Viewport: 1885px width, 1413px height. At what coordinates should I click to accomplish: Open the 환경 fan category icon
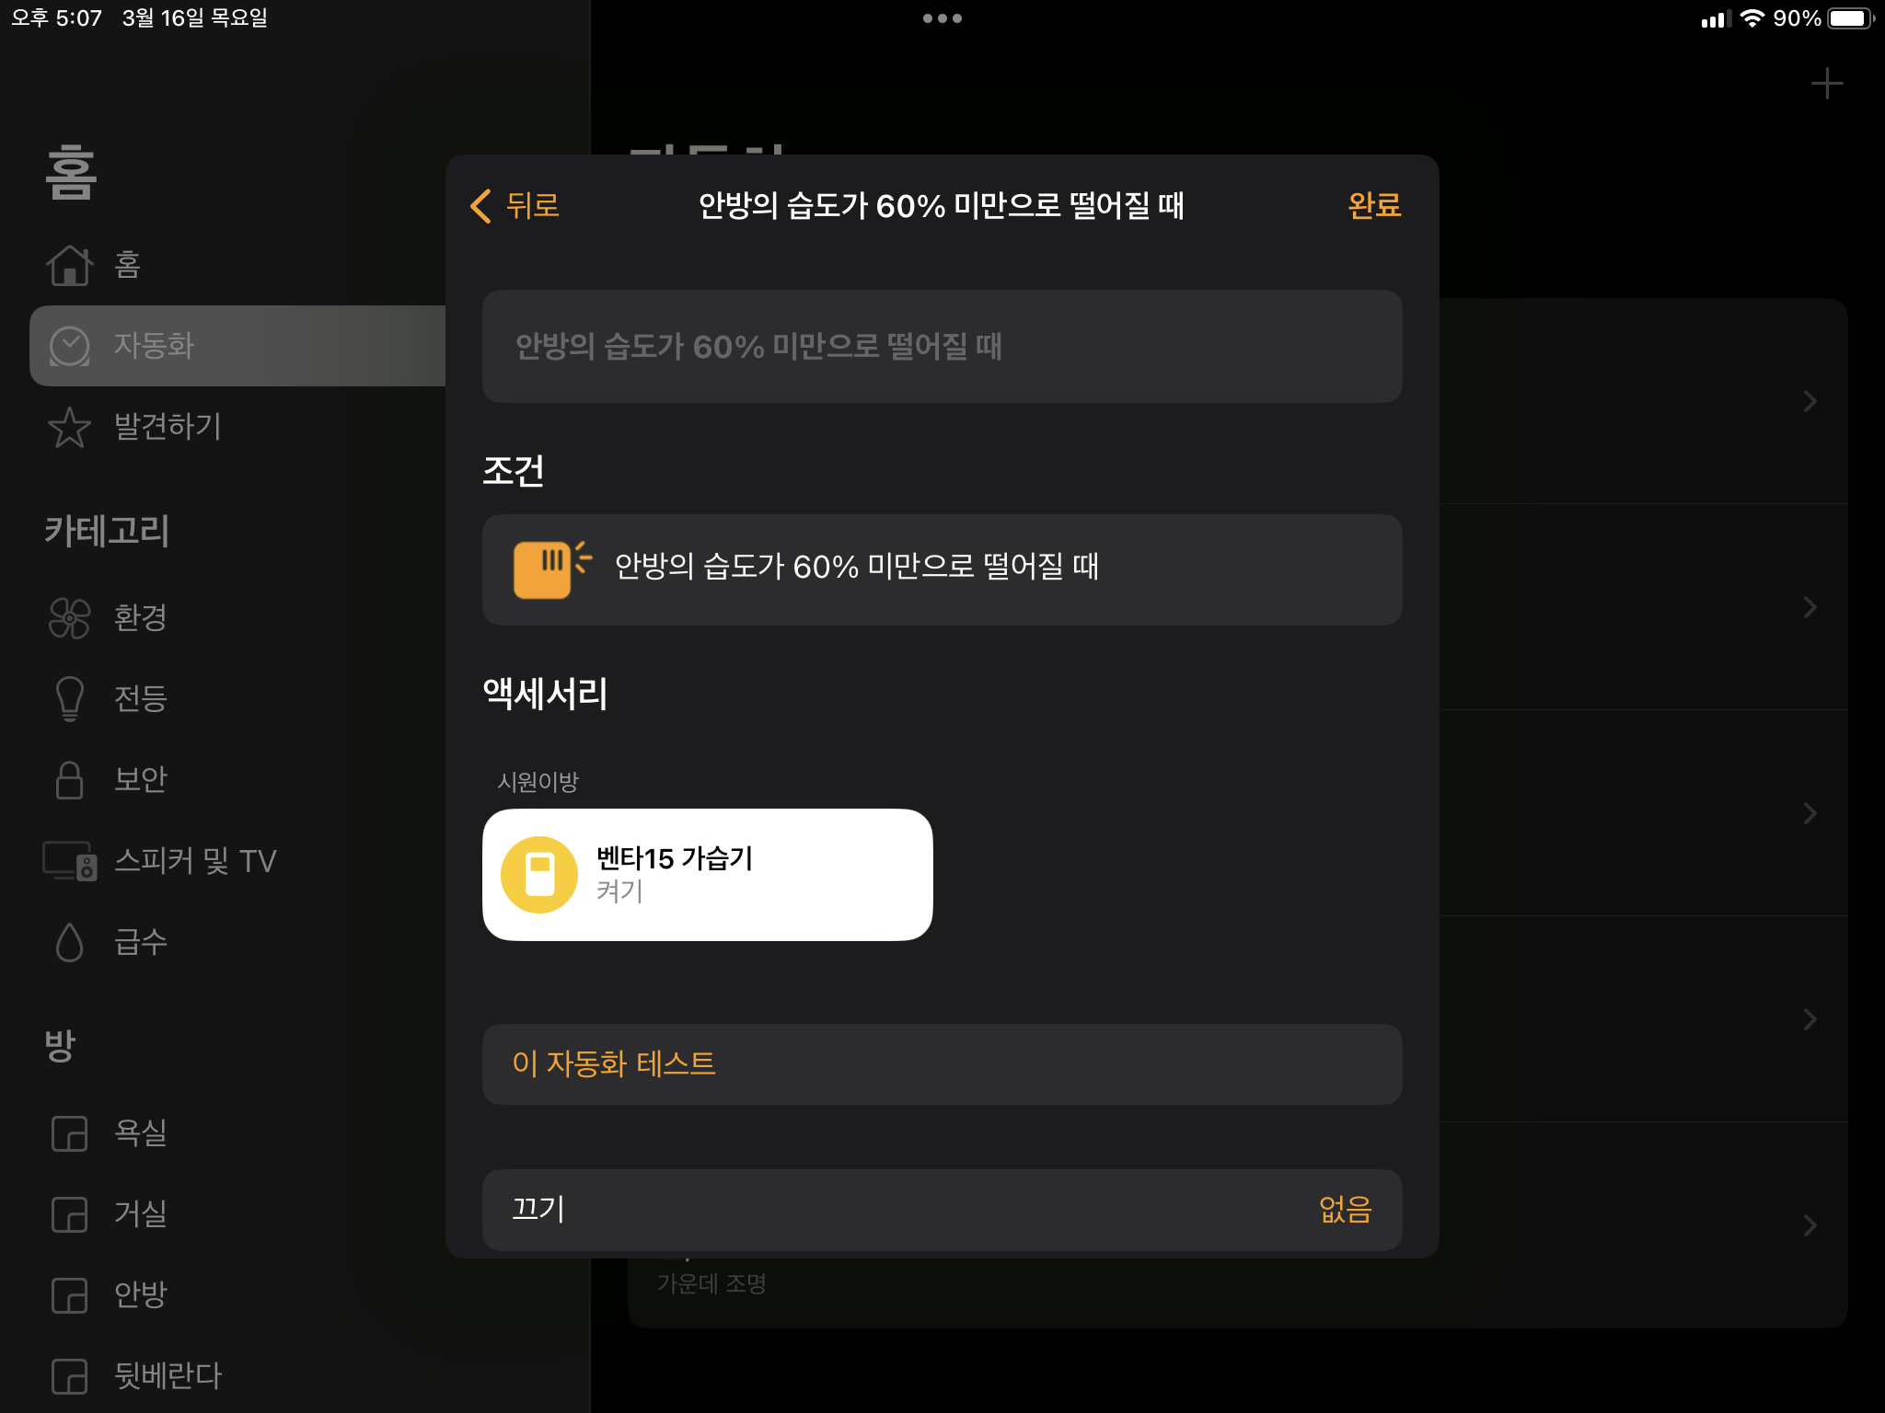tap(69, 617)
